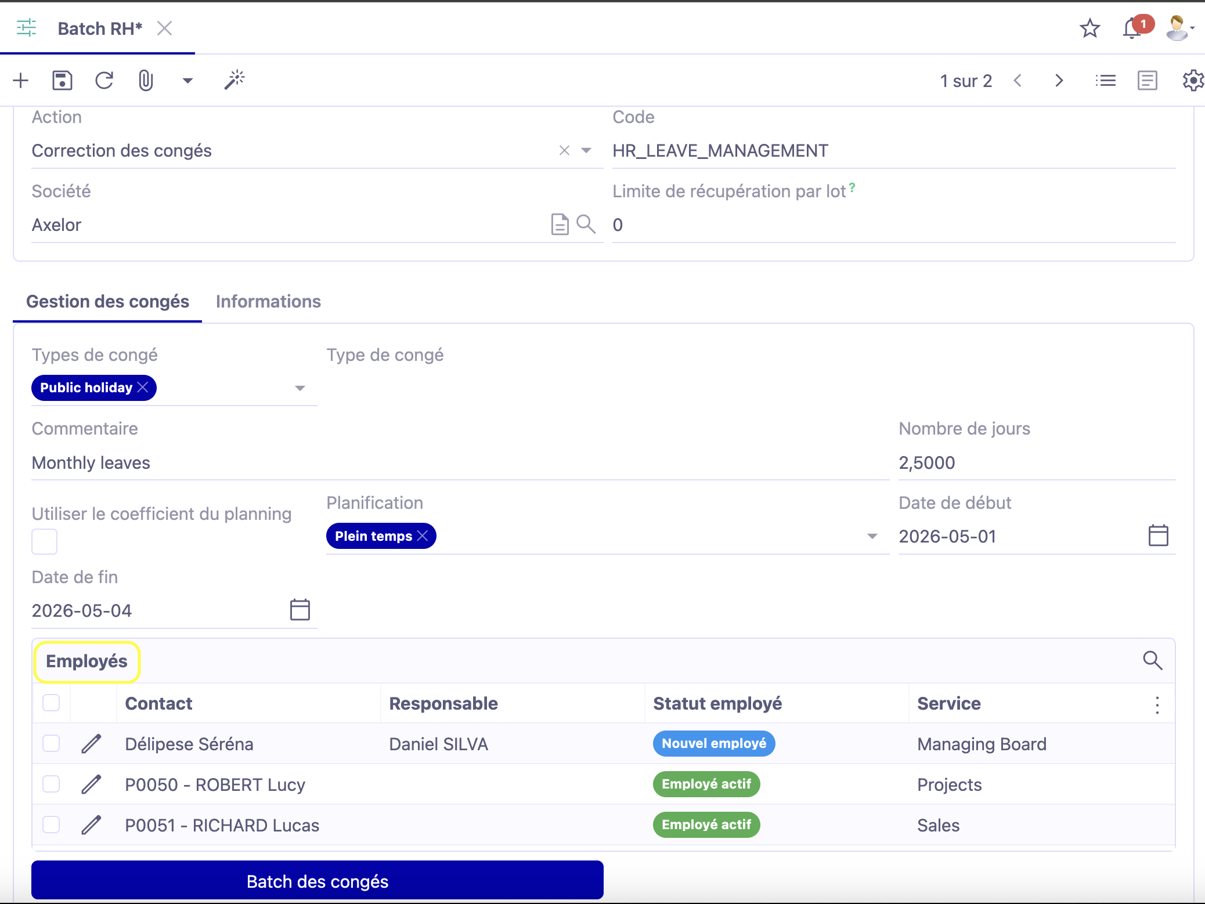Viewport: 1205px width, 904px height.
Task: Search within the Employés list
Action: (1151, 660)
